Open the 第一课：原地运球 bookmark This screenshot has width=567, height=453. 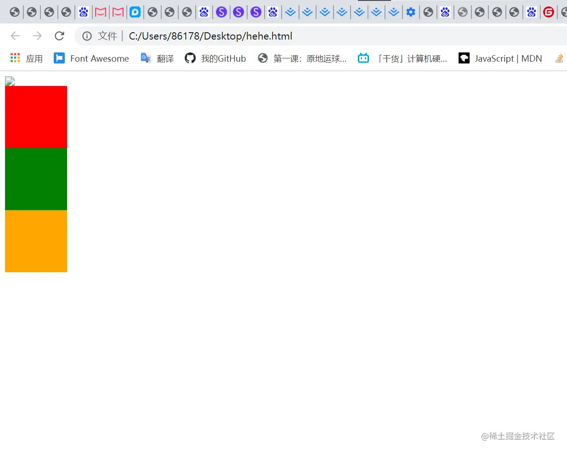(x=302, y=58)
